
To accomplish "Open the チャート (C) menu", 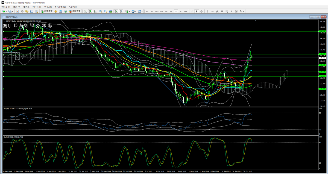I will click(36, 7).
